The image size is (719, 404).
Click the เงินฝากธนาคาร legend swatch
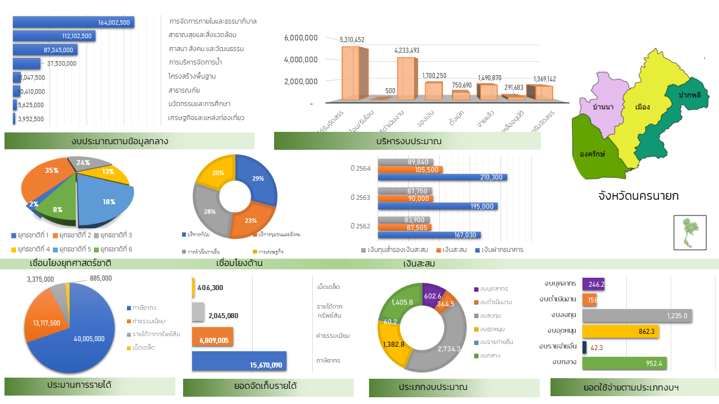[x=477, y=250]
